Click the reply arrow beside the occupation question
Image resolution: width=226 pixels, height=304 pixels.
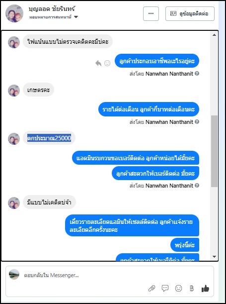(98, 63)
